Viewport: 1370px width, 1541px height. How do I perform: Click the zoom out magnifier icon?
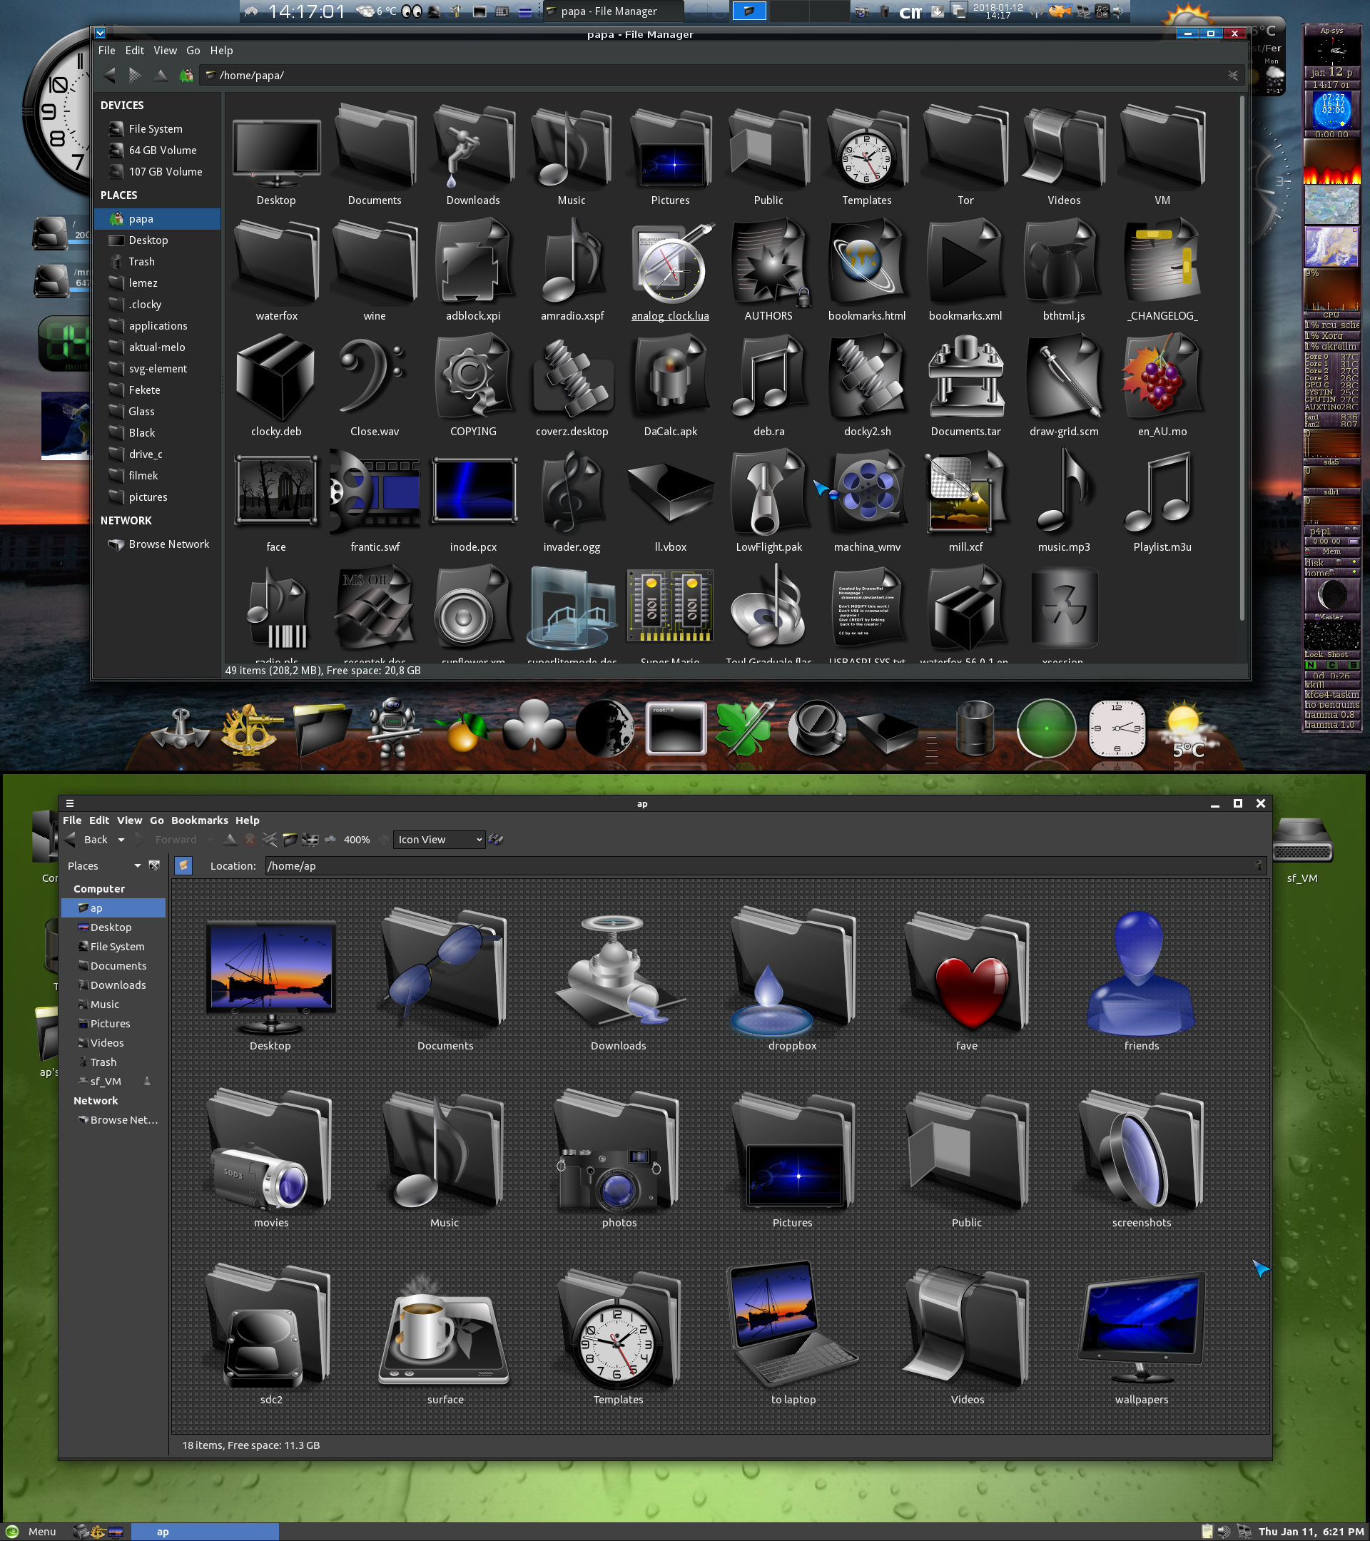tap(330, 840)
